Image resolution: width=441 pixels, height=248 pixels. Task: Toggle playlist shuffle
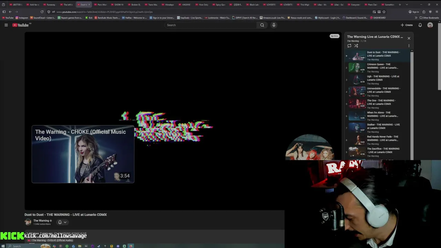(x=356, y=45)
